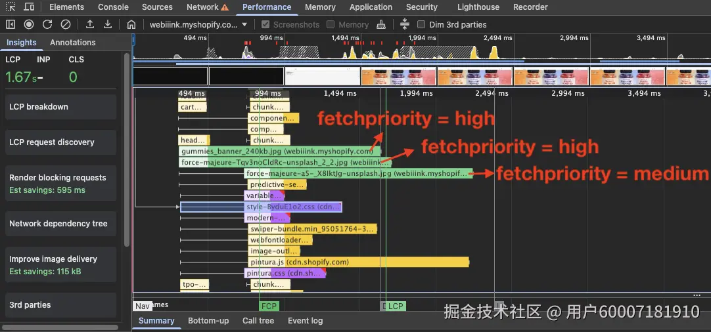Select the pintura.css request bar
This screenshot has height=332, width=711.
coord(285,273)
